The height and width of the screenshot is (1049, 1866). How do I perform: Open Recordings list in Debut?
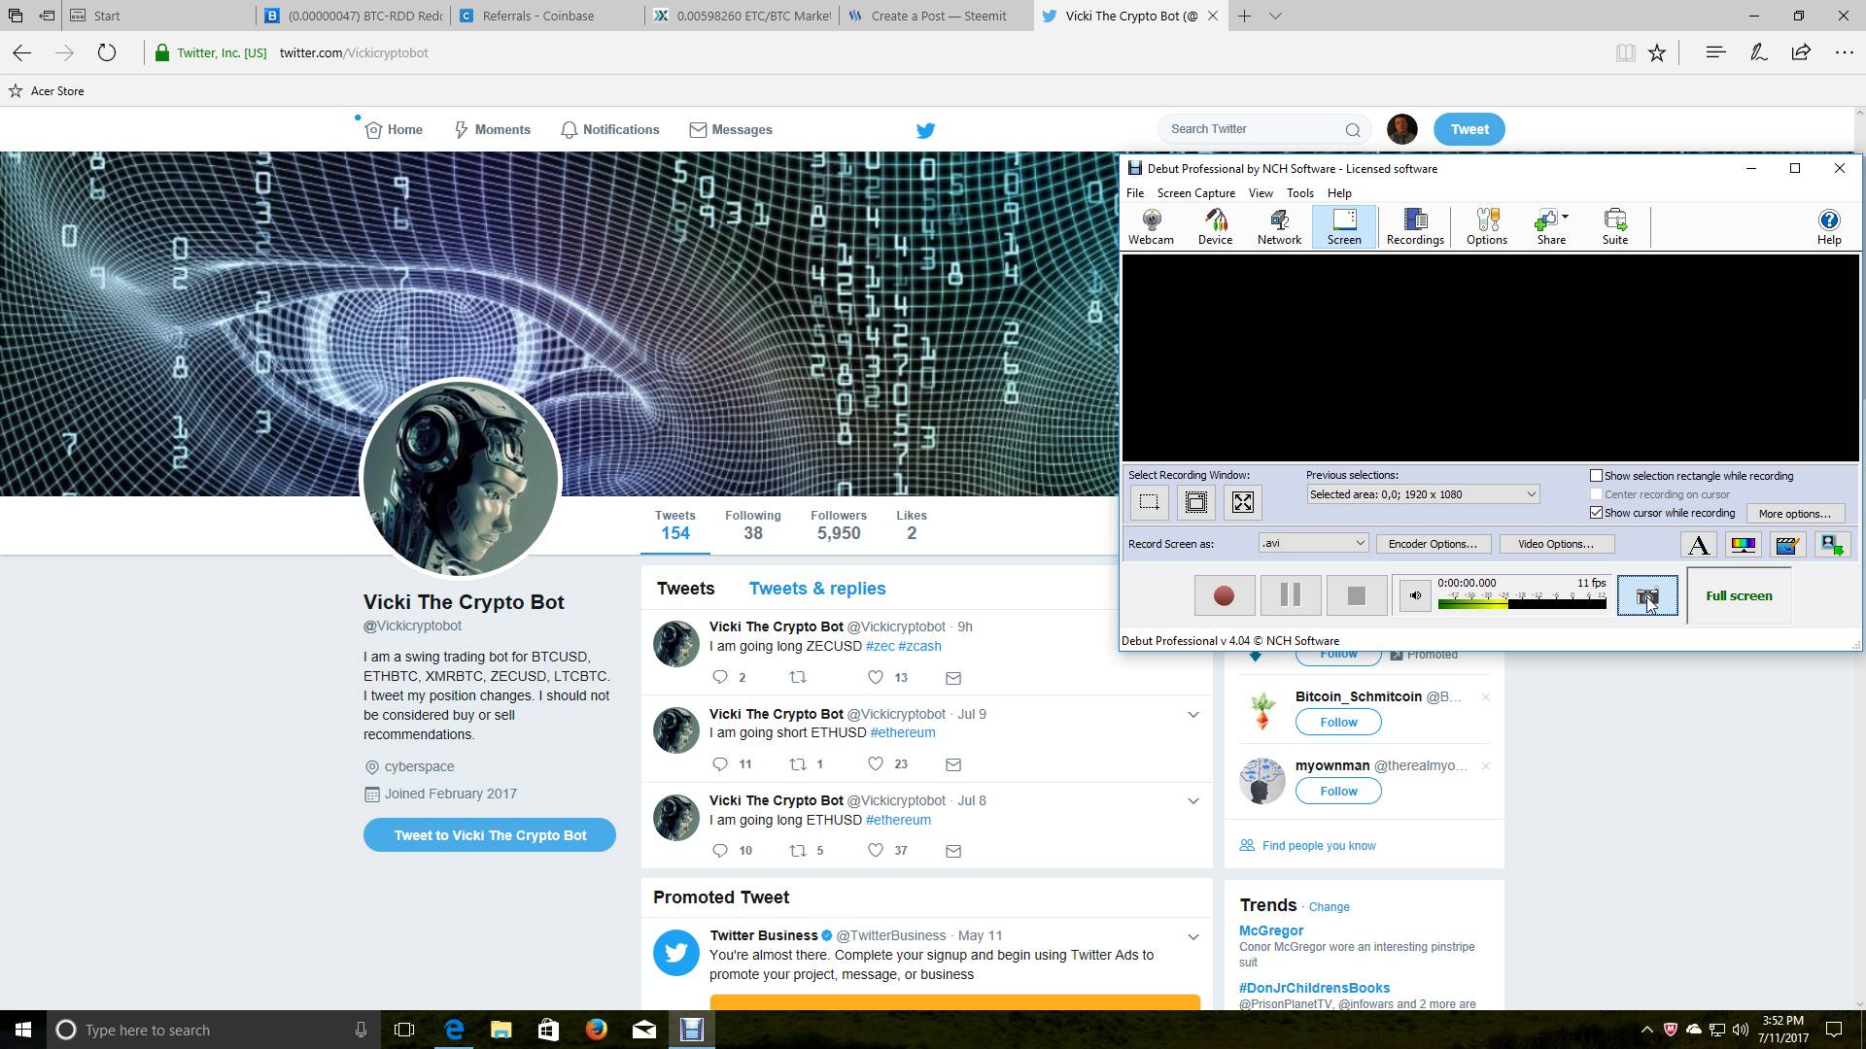[x=1415, y=227]
